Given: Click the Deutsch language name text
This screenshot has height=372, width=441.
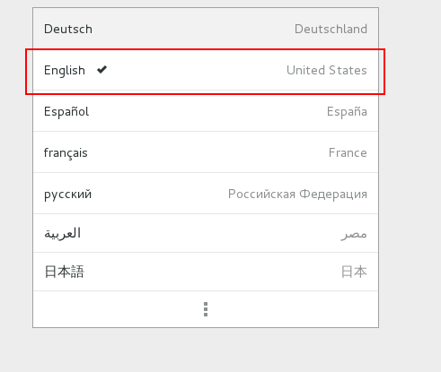Looking at the screenshot, I should click(68, 29).
